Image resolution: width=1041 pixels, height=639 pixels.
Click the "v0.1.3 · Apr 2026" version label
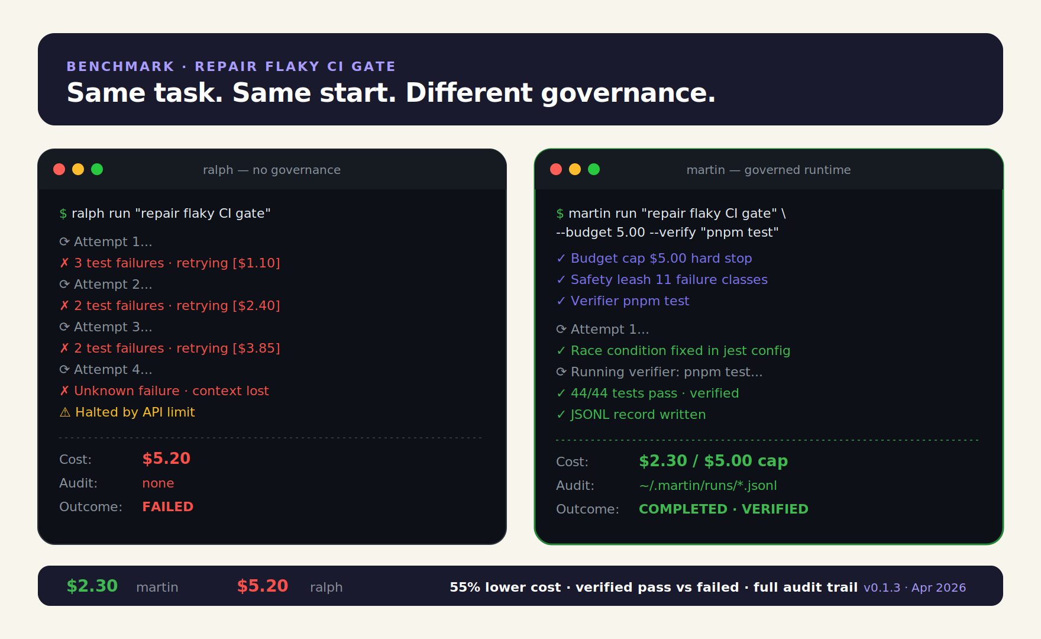pos(914,588)
